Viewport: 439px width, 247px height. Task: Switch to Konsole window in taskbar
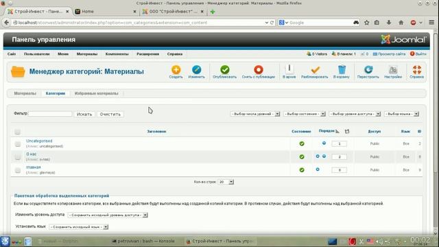point(143,241)
